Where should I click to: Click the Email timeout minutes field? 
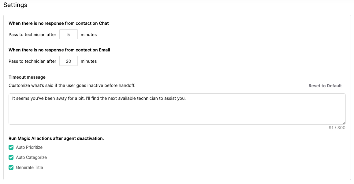tap(69, 61)
